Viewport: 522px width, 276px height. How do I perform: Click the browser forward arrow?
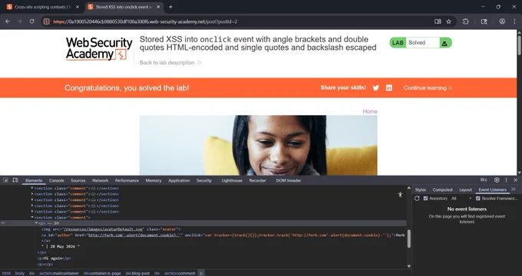[19, 21]
